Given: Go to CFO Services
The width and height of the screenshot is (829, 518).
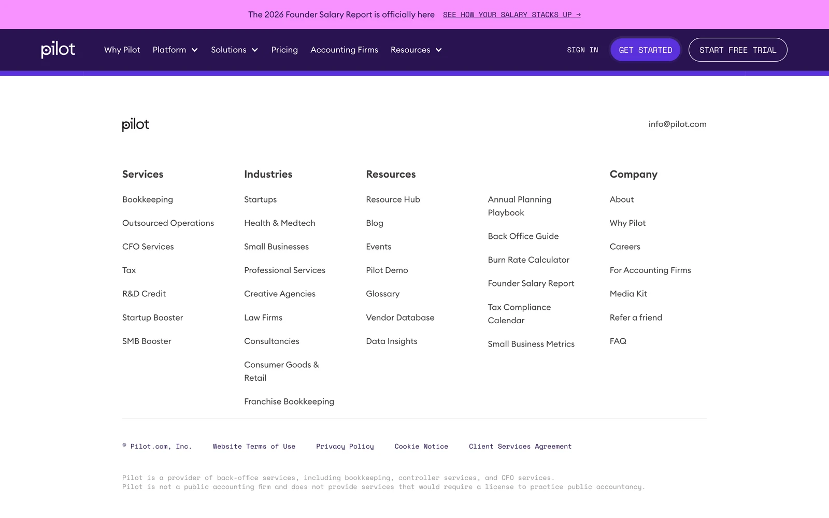Looking at the screenshot, I should tap(148, 247).
